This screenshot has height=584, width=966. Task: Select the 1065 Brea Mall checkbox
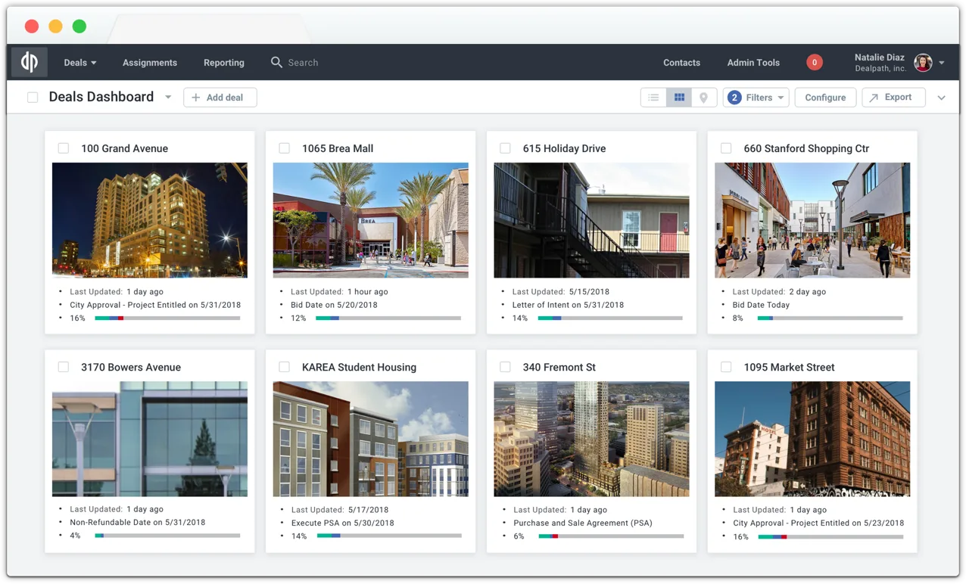point(284,148)
